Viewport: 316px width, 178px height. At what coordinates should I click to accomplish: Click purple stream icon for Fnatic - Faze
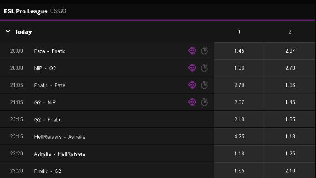click(x=192, y=85)
